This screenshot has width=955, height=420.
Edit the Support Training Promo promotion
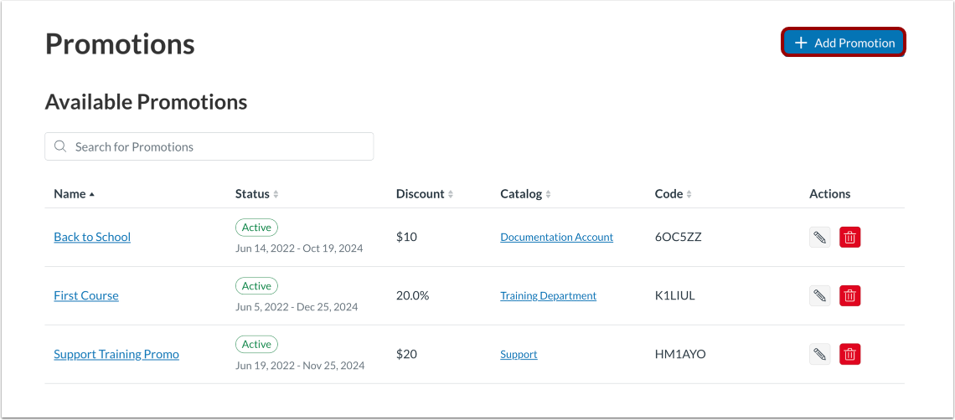820,354
